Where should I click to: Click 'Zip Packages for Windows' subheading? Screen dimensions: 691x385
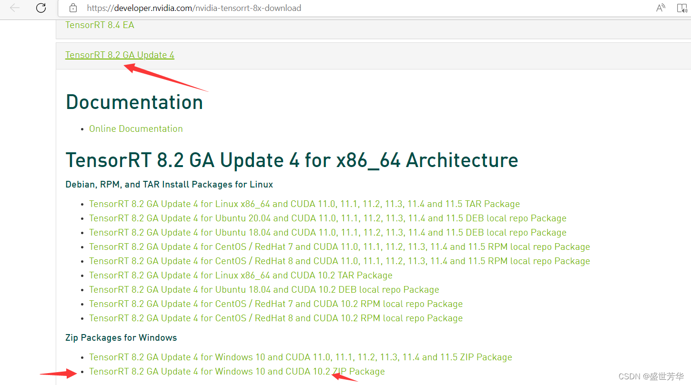121,337
